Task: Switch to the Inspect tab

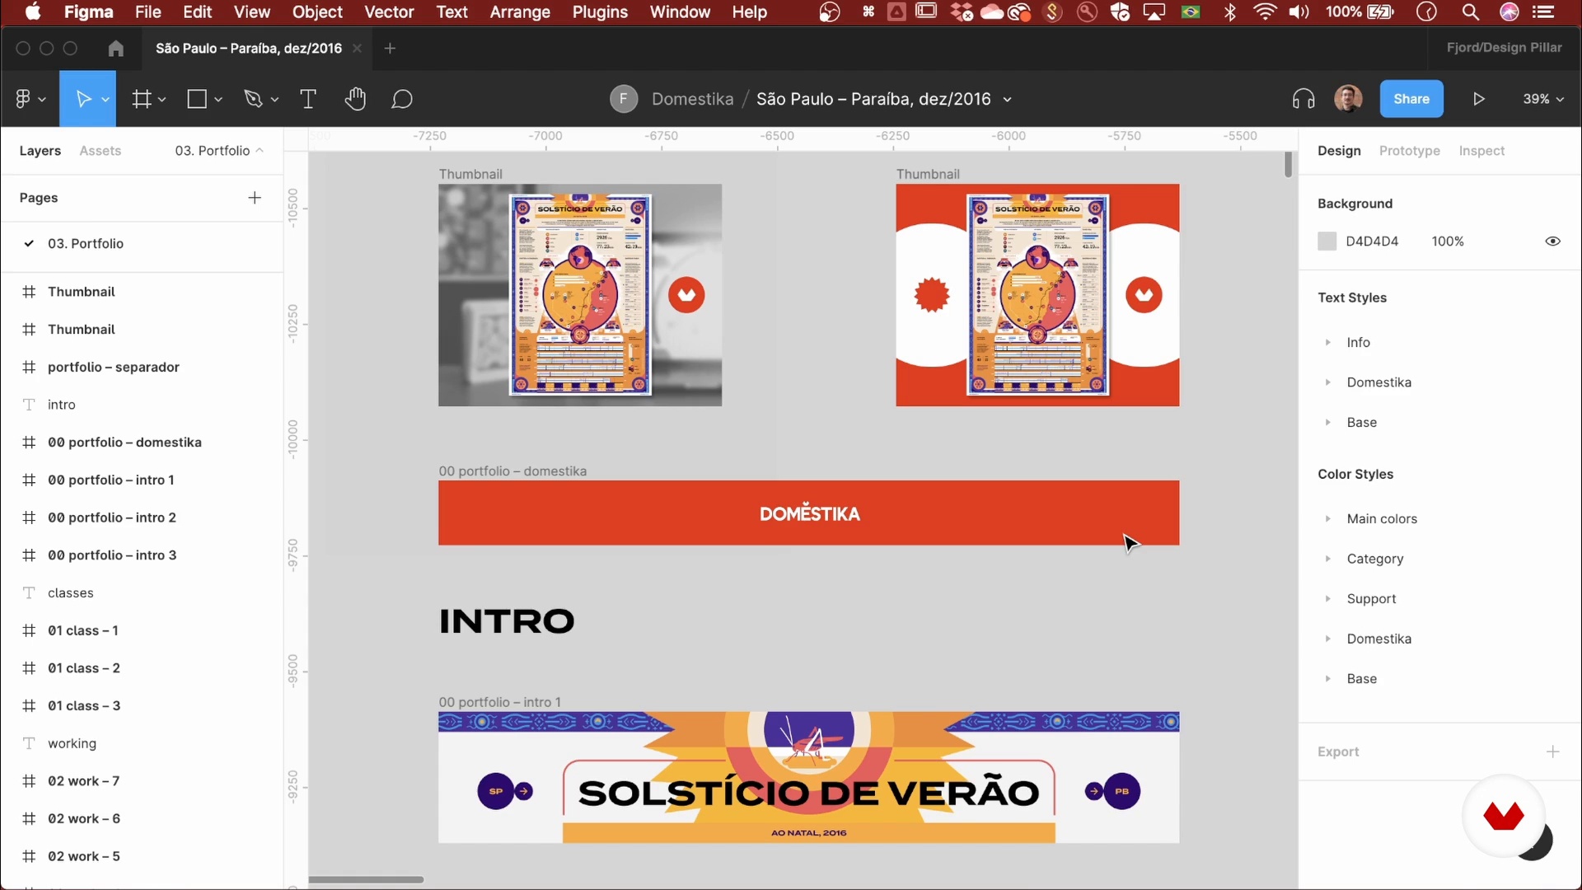Action: pyautogui.click(x=1481, y=151)
